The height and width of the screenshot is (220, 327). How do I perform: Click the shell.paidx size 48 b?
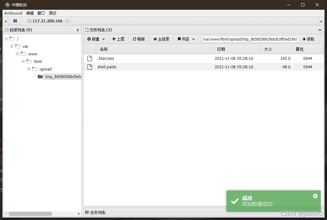(286, 67)
